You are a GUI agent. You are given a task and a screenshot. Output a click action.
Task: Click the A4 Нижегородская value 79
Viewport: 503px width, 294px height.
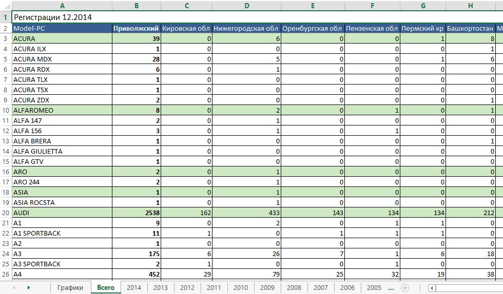tap(246, 274)
